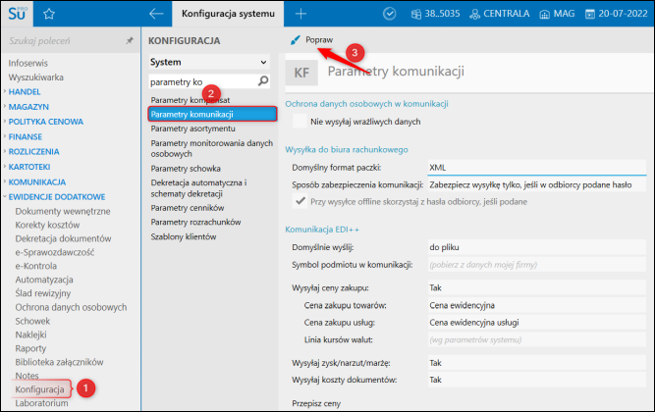
Task: Select Parametry monitorowania danych osobowych
Action: click(212, 148)
